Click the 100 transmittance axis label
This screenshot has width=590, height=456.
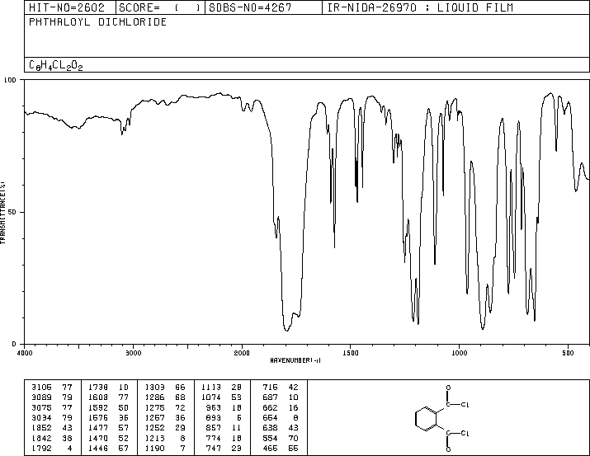10,80
